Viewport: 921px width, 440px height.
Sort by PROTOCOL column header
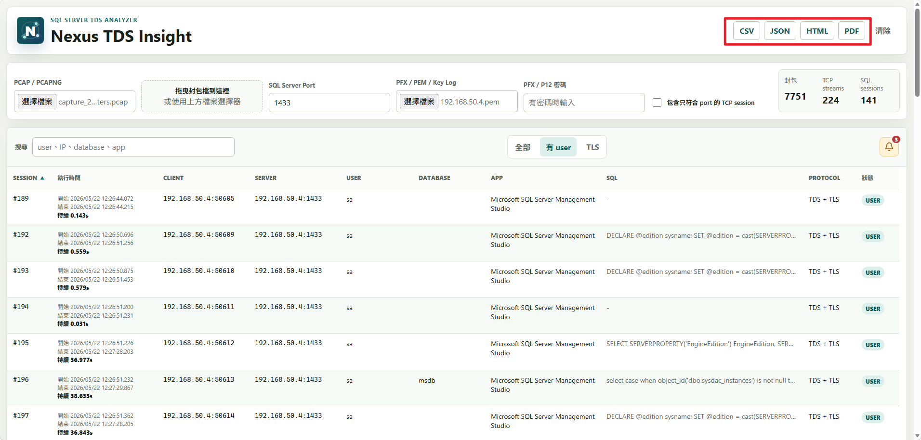click(824, 178)
